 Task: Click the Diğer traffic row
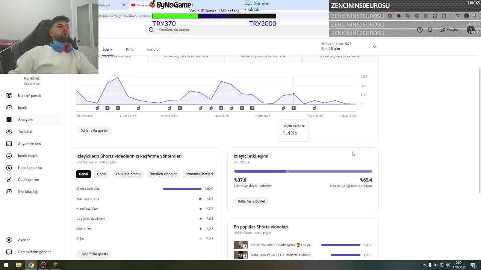(x=145, y=238)
